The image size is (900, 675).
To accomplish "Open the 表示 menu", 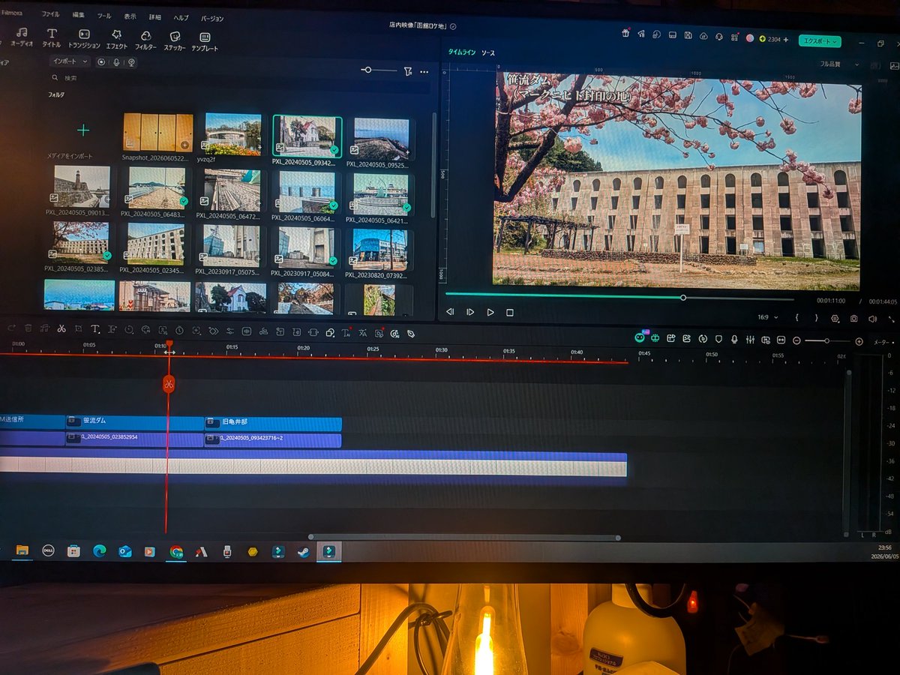I will [x=130, y=16].
